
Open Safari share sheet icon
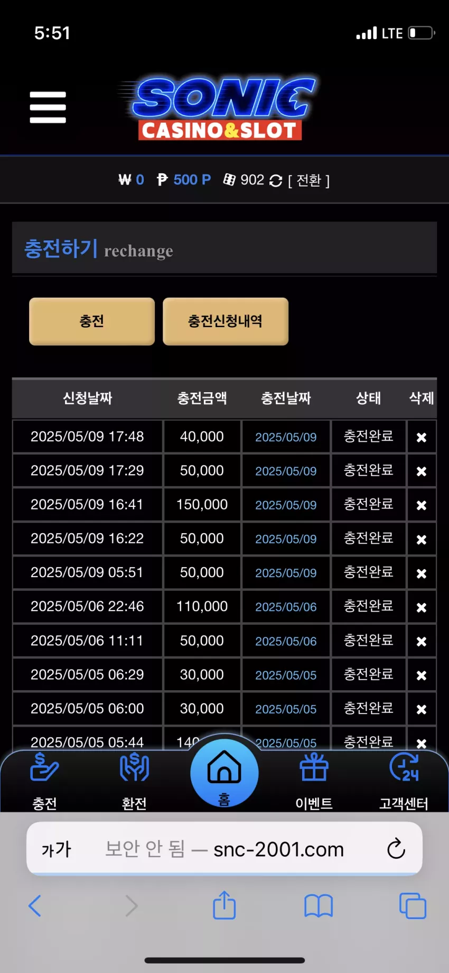point(224,905)
